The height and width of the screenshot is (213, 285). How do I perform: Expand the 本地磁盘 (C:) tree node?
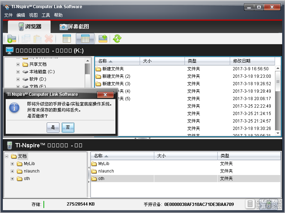18,72
